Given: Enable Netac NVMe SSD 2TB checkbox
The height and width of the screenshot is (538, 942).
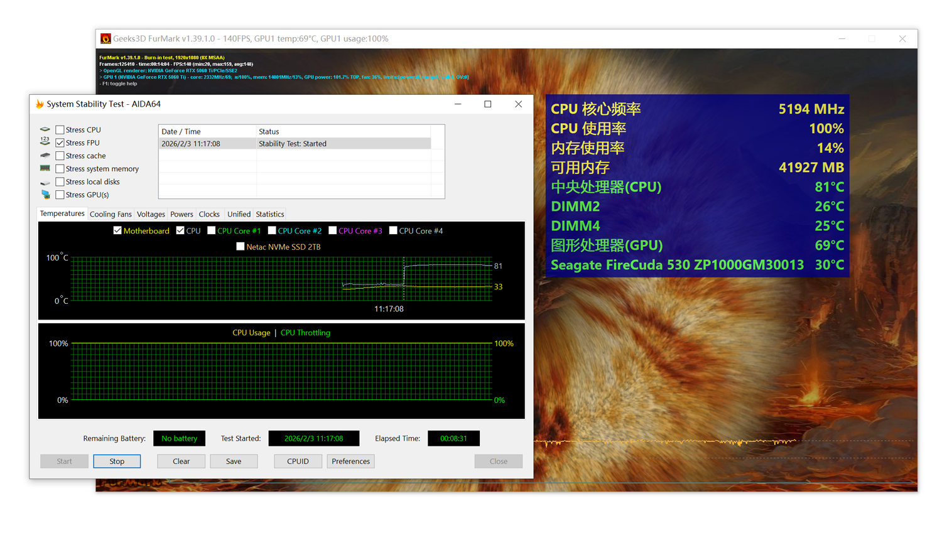Looking at the screenshot, I should (x=240, y=247).
